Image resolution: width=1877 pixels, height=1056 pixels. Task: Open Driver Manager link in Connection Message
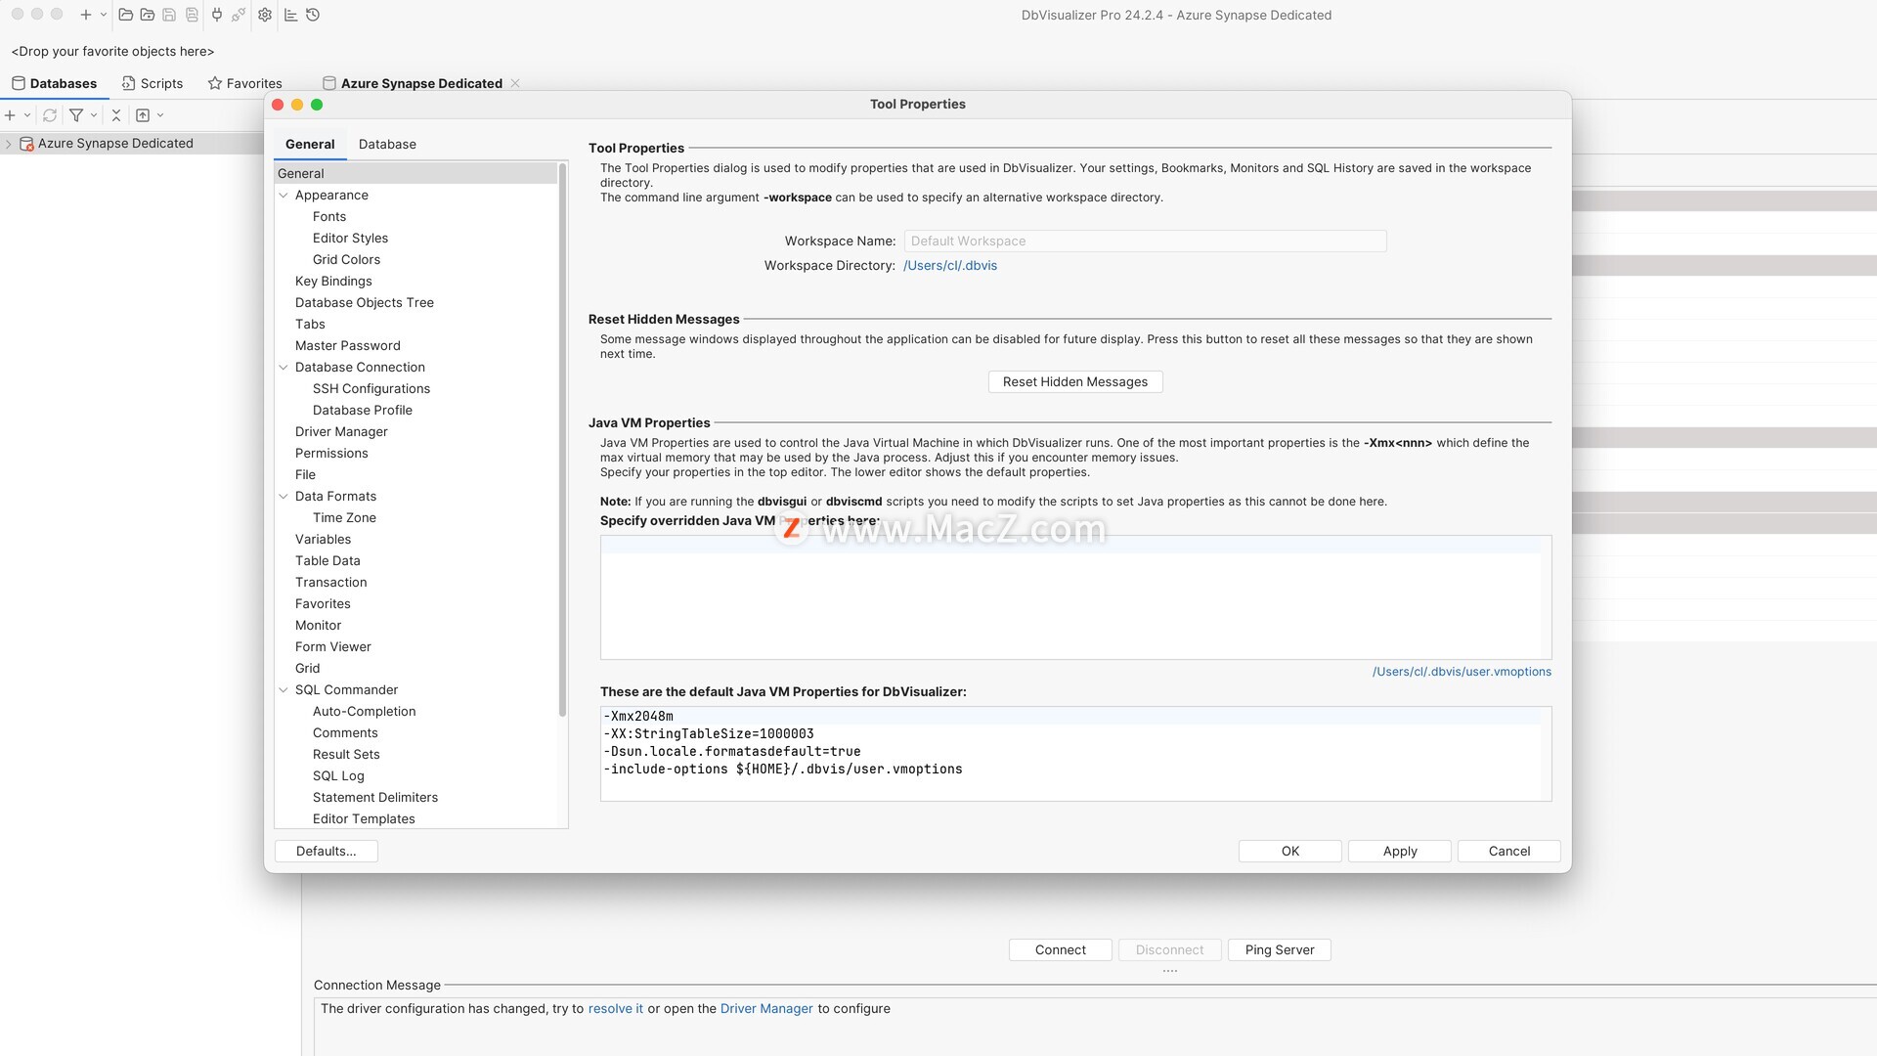click(x=766, y=1009)
